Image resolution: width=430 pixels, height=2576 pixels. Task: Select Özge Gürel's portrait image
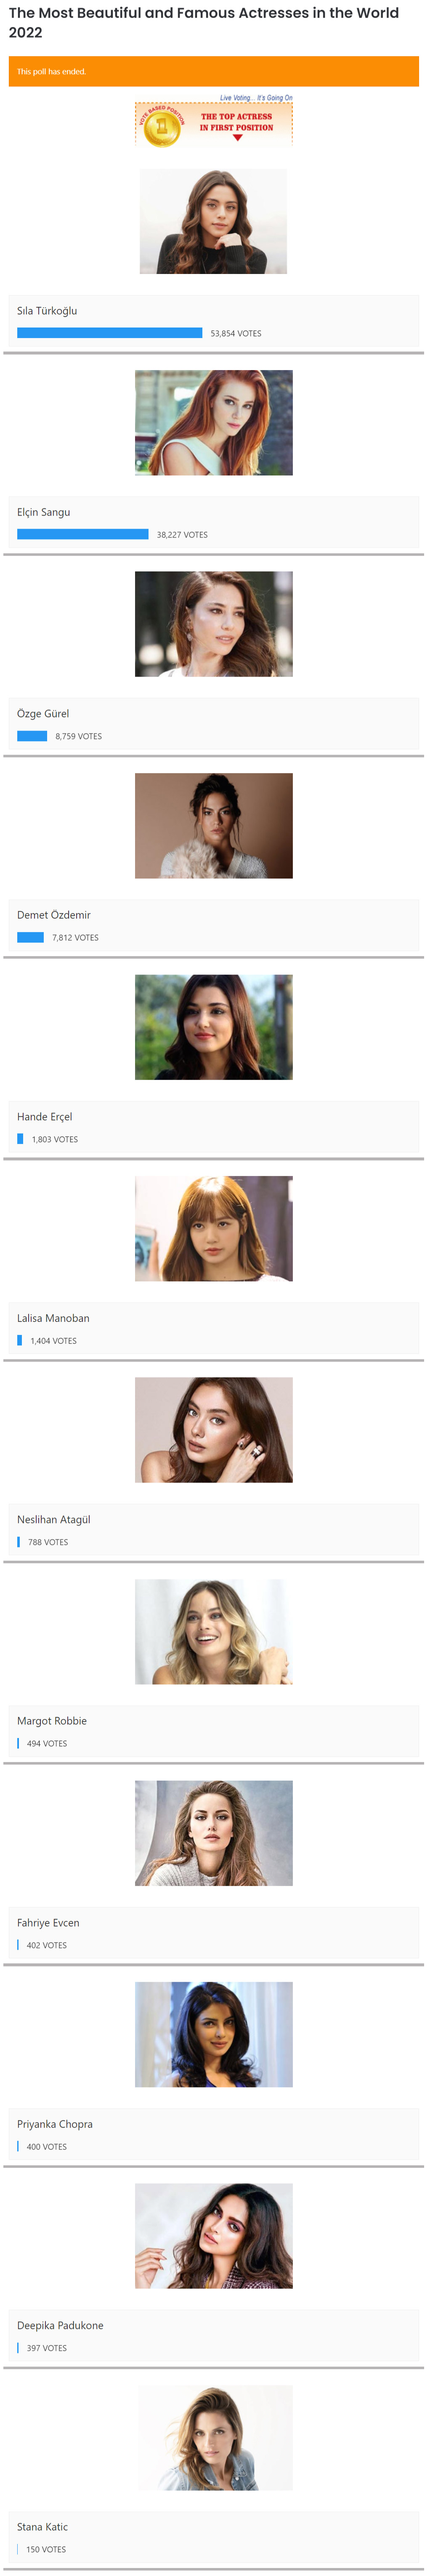point(213,624)
